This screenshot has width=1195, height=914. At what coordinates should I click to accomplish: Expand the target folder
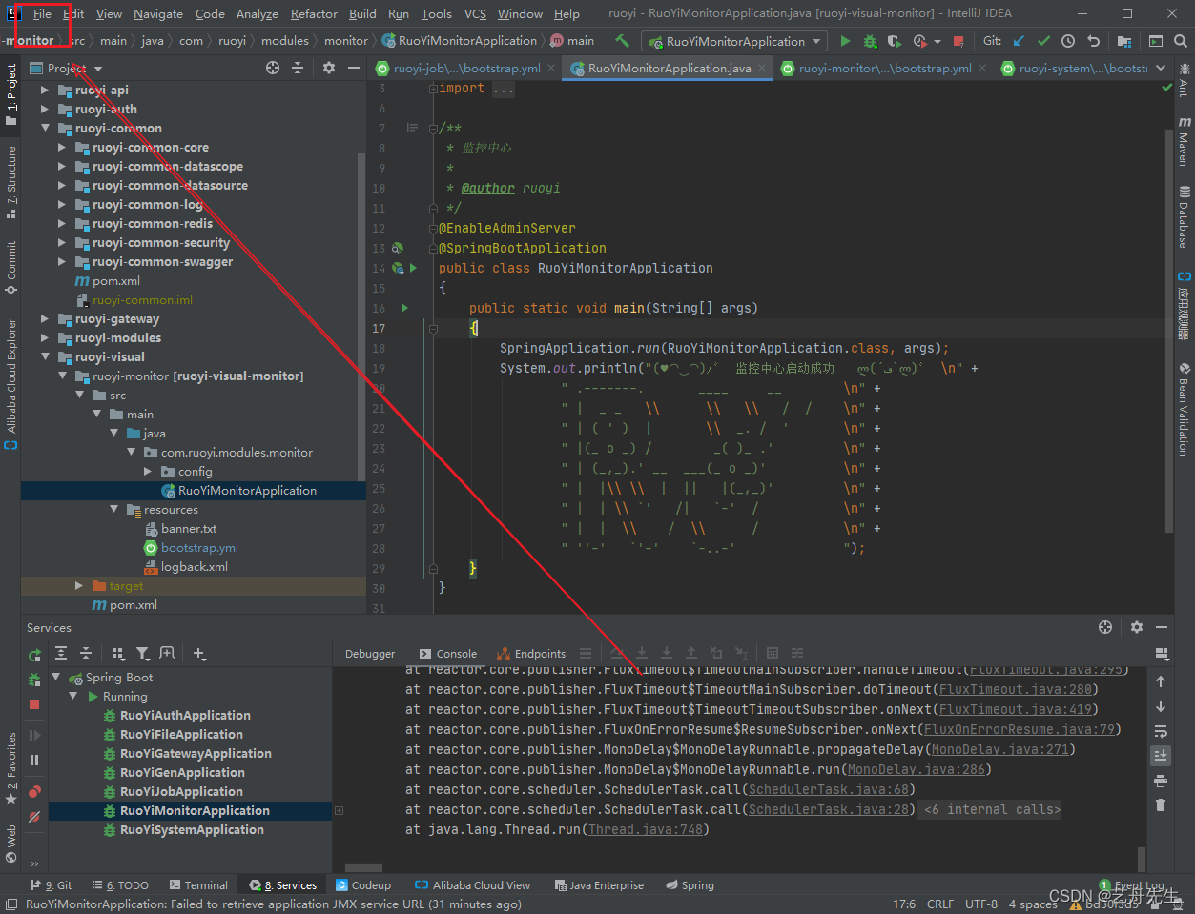pos(79,585)
